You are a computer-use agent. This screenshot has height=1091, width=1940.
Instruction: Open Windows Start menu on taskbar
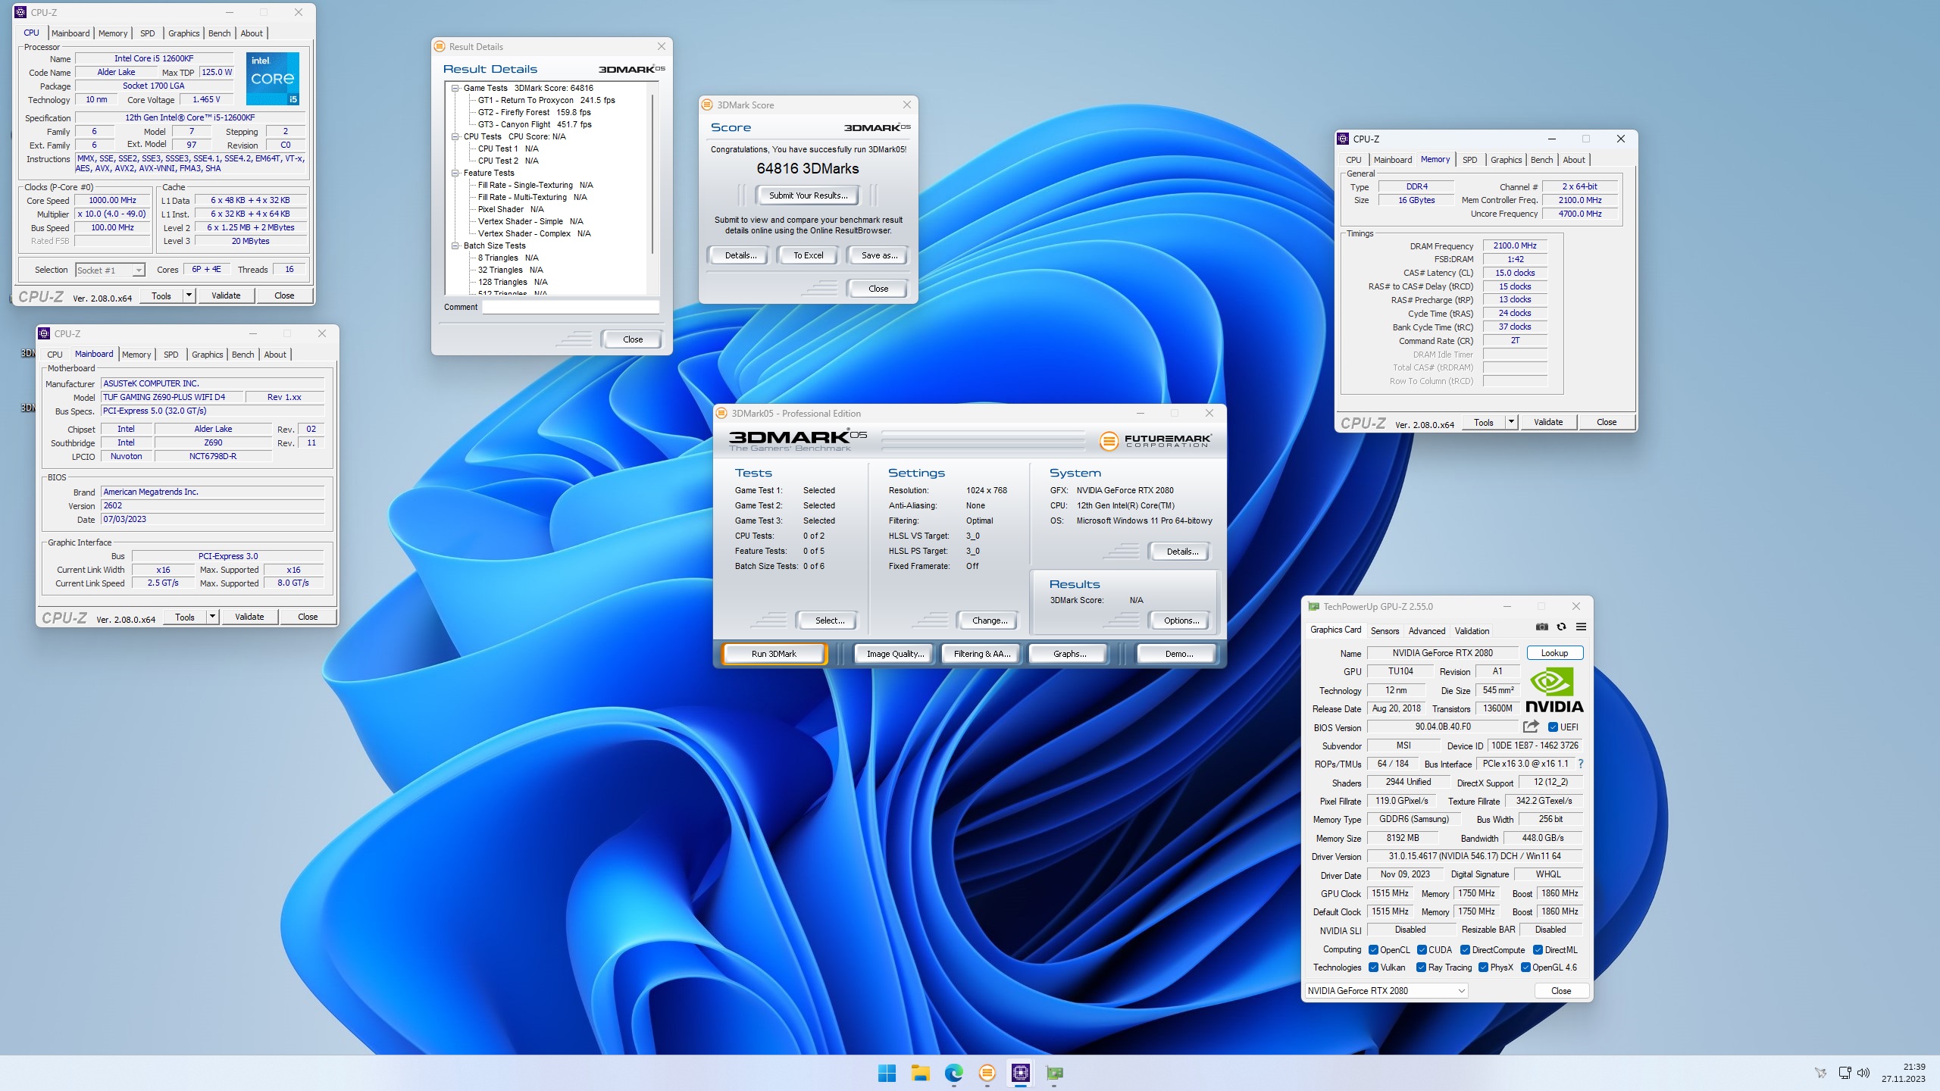pyautogui.click(x=887, y=1073)
